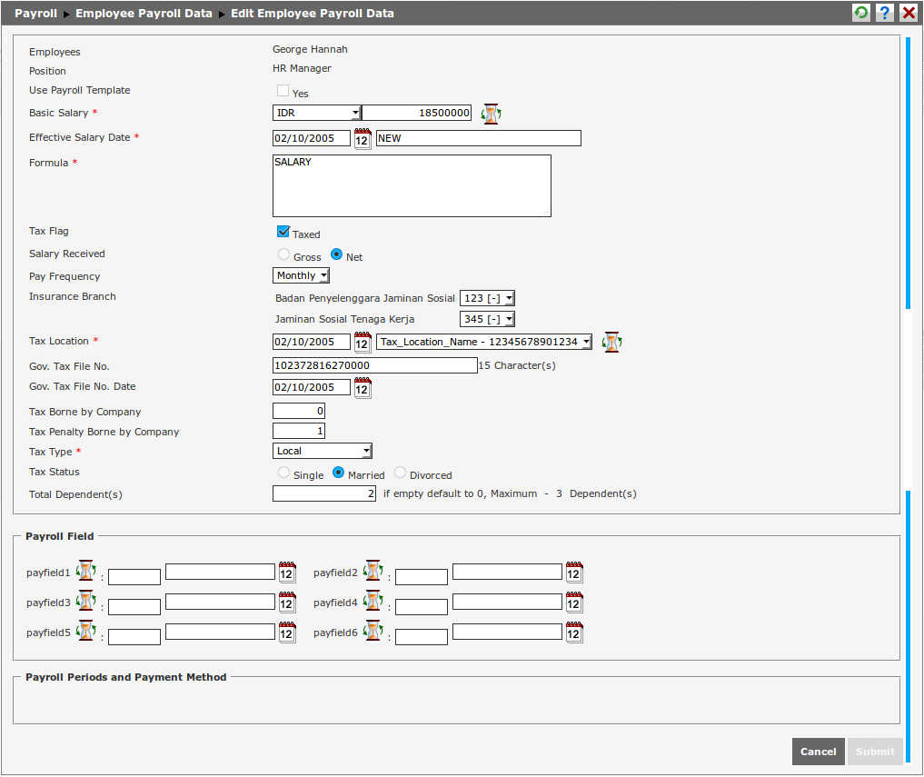Click Tax Penalty Borne by Company field

pos(299,431)
